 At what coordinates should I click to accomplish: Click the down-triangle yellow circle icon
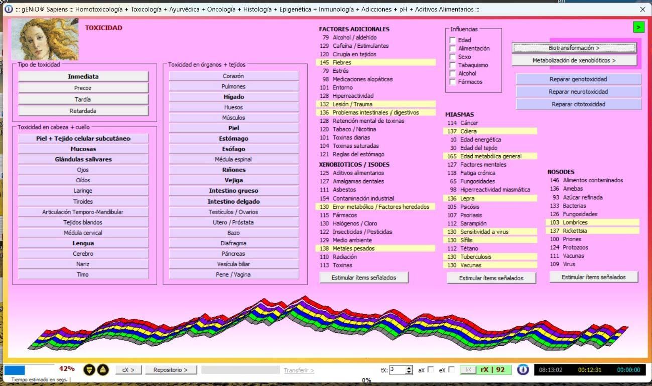coord(89,370)
